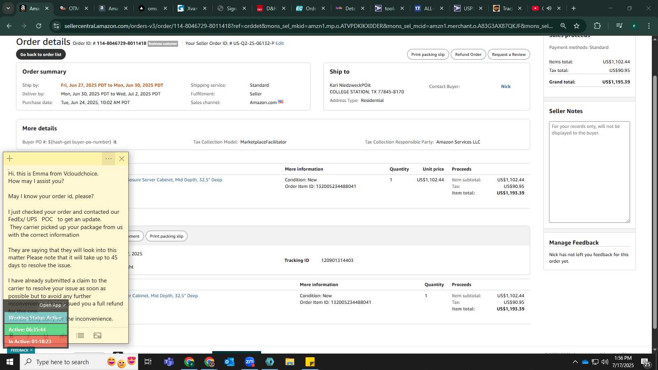The height and width of the screenshot is (370, 658).
Task: Switch to the D&H browser tab
Action: tap(271, 8)
